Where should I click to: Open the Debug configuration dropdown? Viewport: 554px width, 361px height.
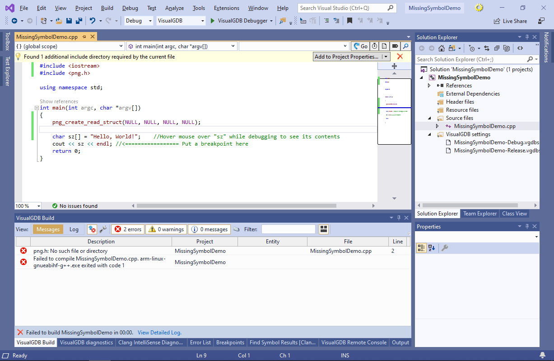pyautogui.click(x=138, y=21)
